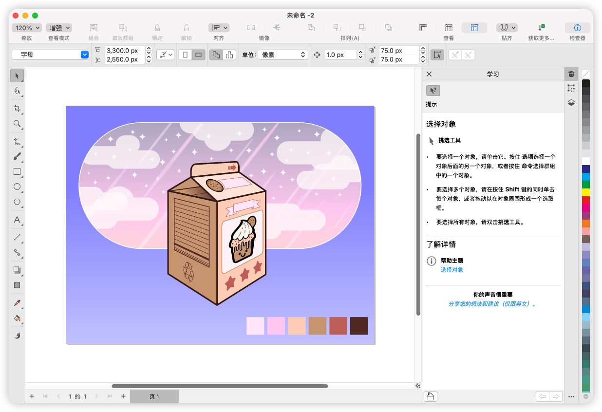This screenshot has height=412, width=602.
Task: Choose the Rectangle tool
Action: pos(17,172)
